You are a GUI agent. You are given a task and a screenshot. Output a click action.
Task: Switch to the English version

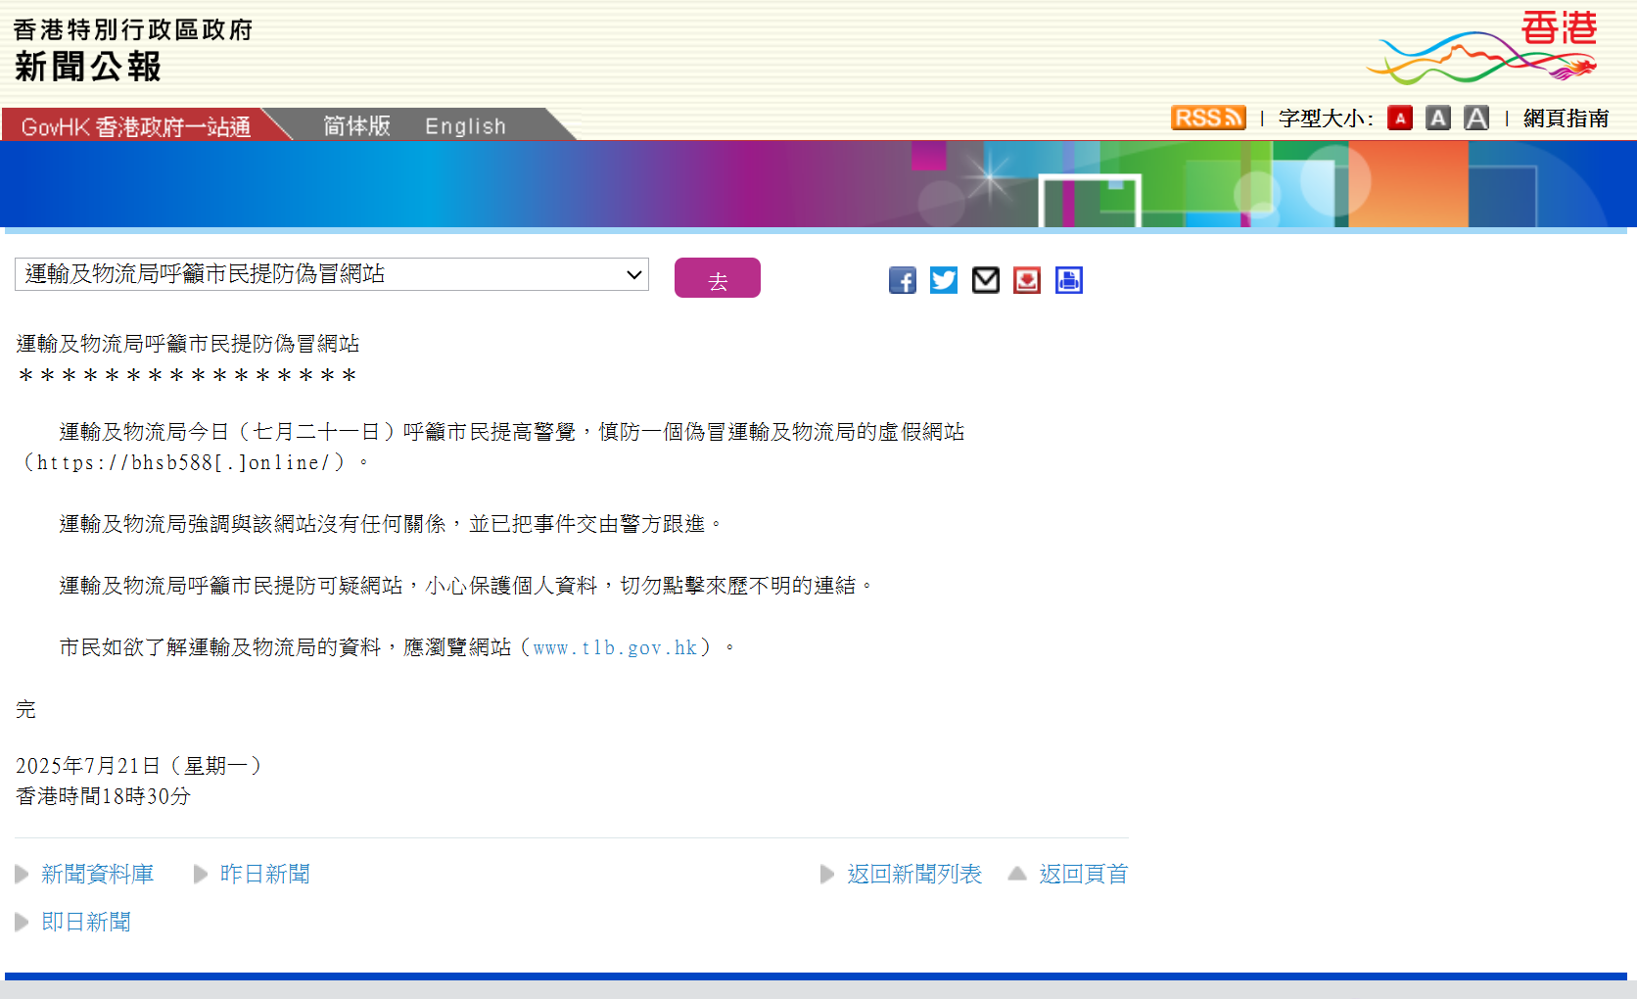465,126
